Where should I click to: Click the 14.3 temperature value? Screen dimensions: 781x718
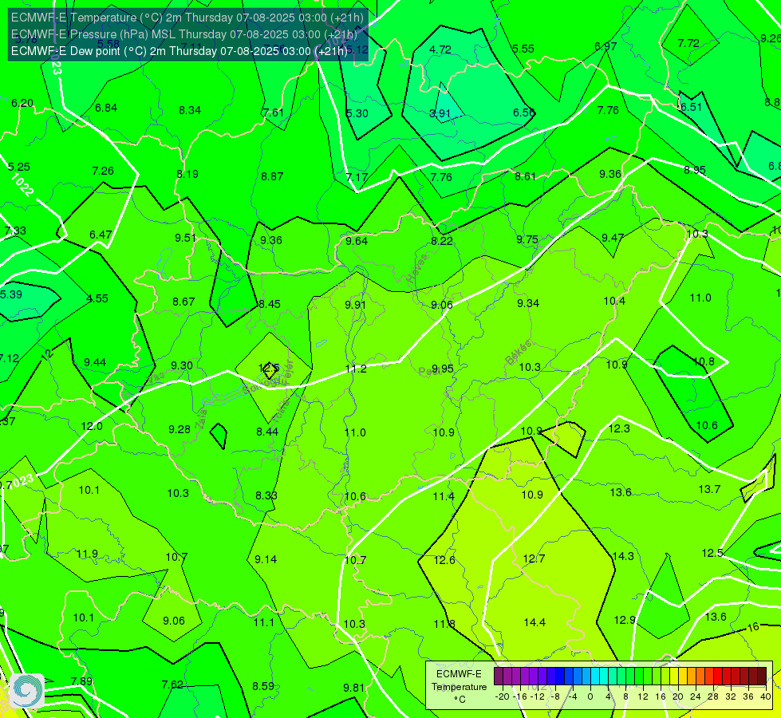pos(622,556)
